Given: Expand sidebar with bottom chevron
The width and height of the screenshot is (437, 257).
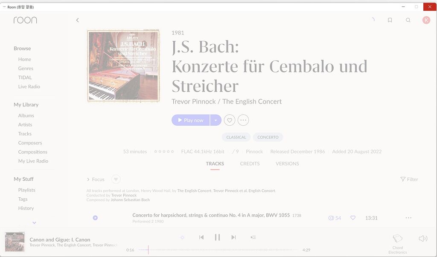Looking at the screenshot, I should coord(34,222).
